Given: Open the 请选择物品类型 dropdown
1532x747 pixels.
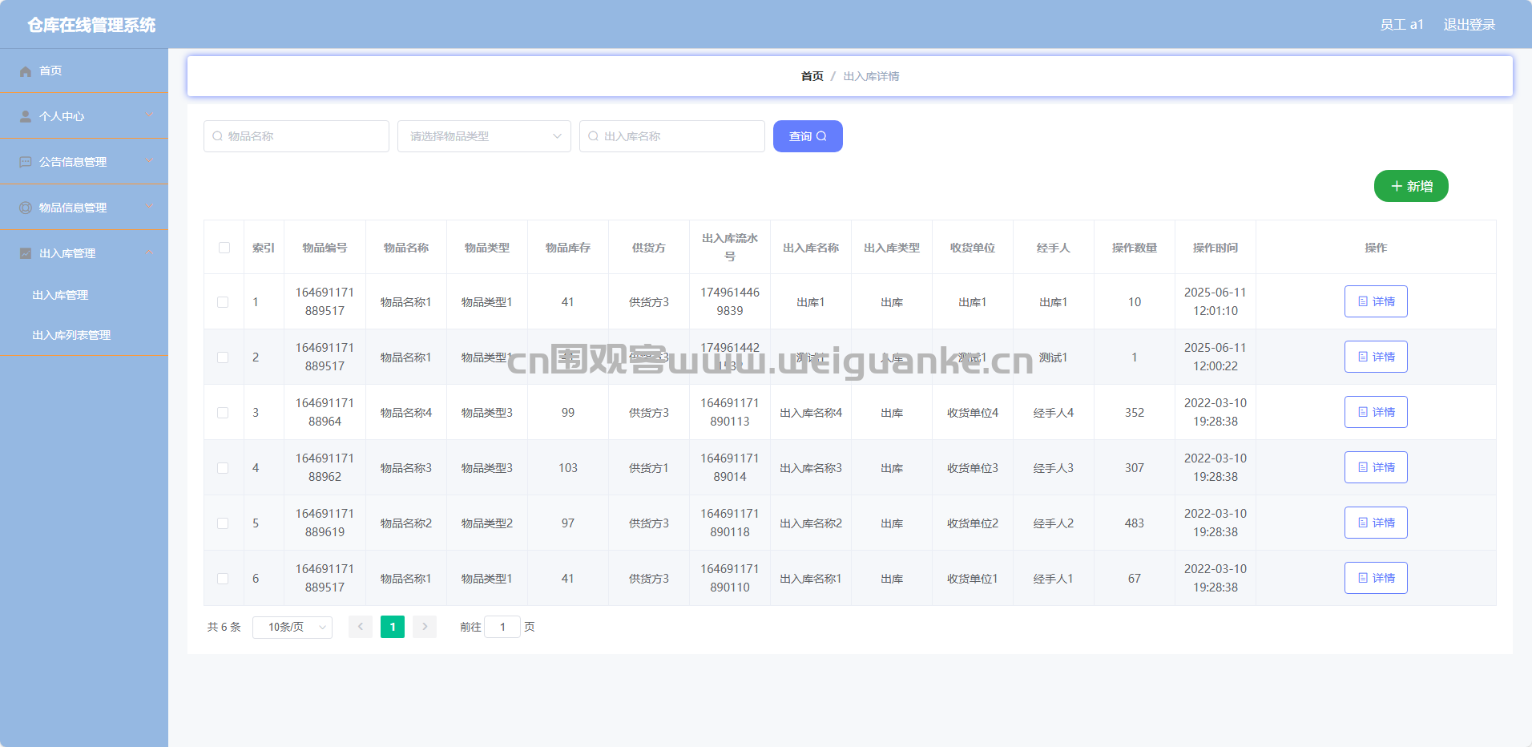Looking at the screenshot, I should tap(484, 136).
